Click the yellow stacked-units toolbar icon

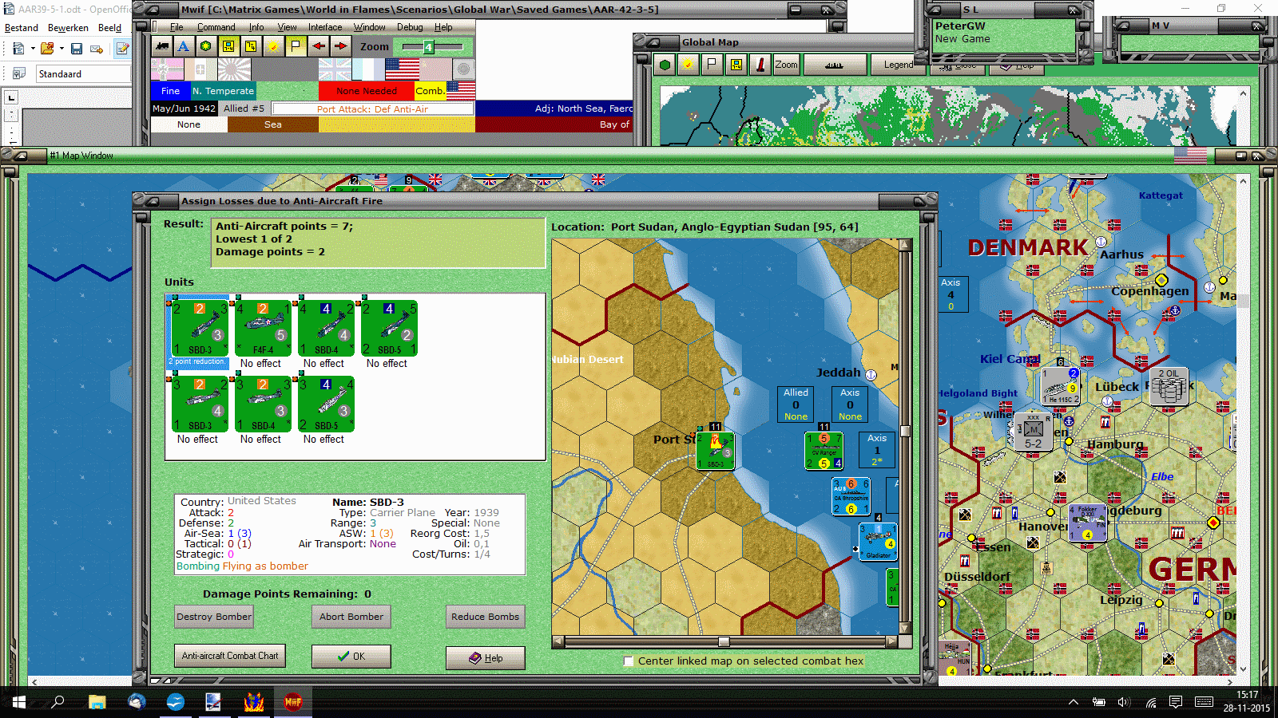point(251,46)
